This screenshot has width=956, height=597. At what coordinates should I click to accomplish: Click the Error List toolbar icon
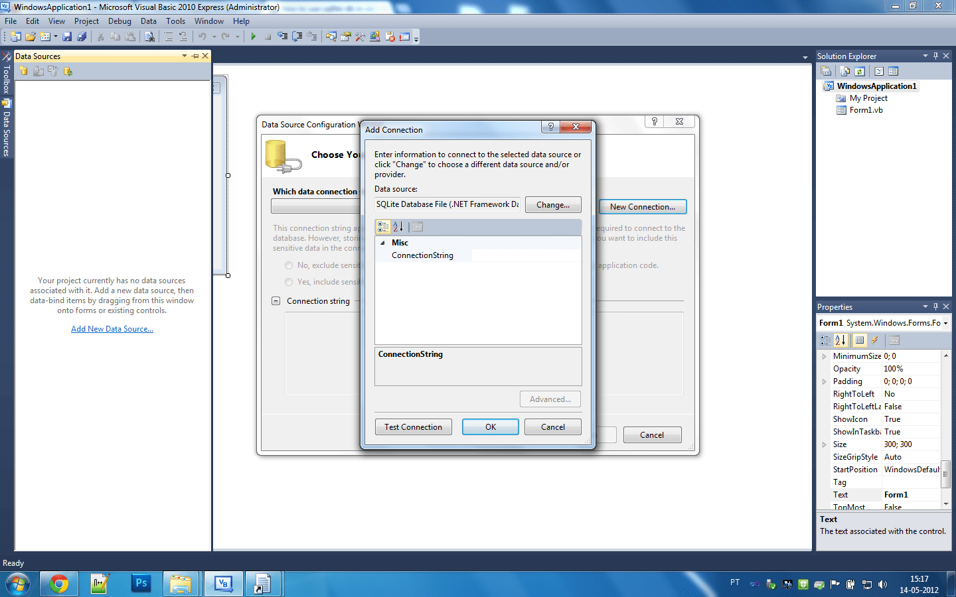(390, 36)
